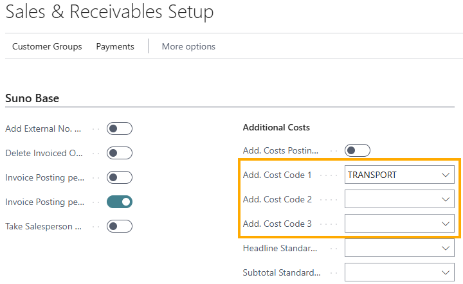
Task: Turn on the first Invoice Posting pe... toggle
Action: 120,177
